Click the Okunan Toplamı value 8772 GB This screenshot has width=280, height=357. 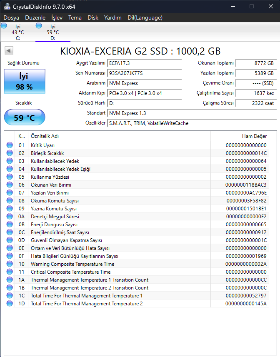click(256, 63)
